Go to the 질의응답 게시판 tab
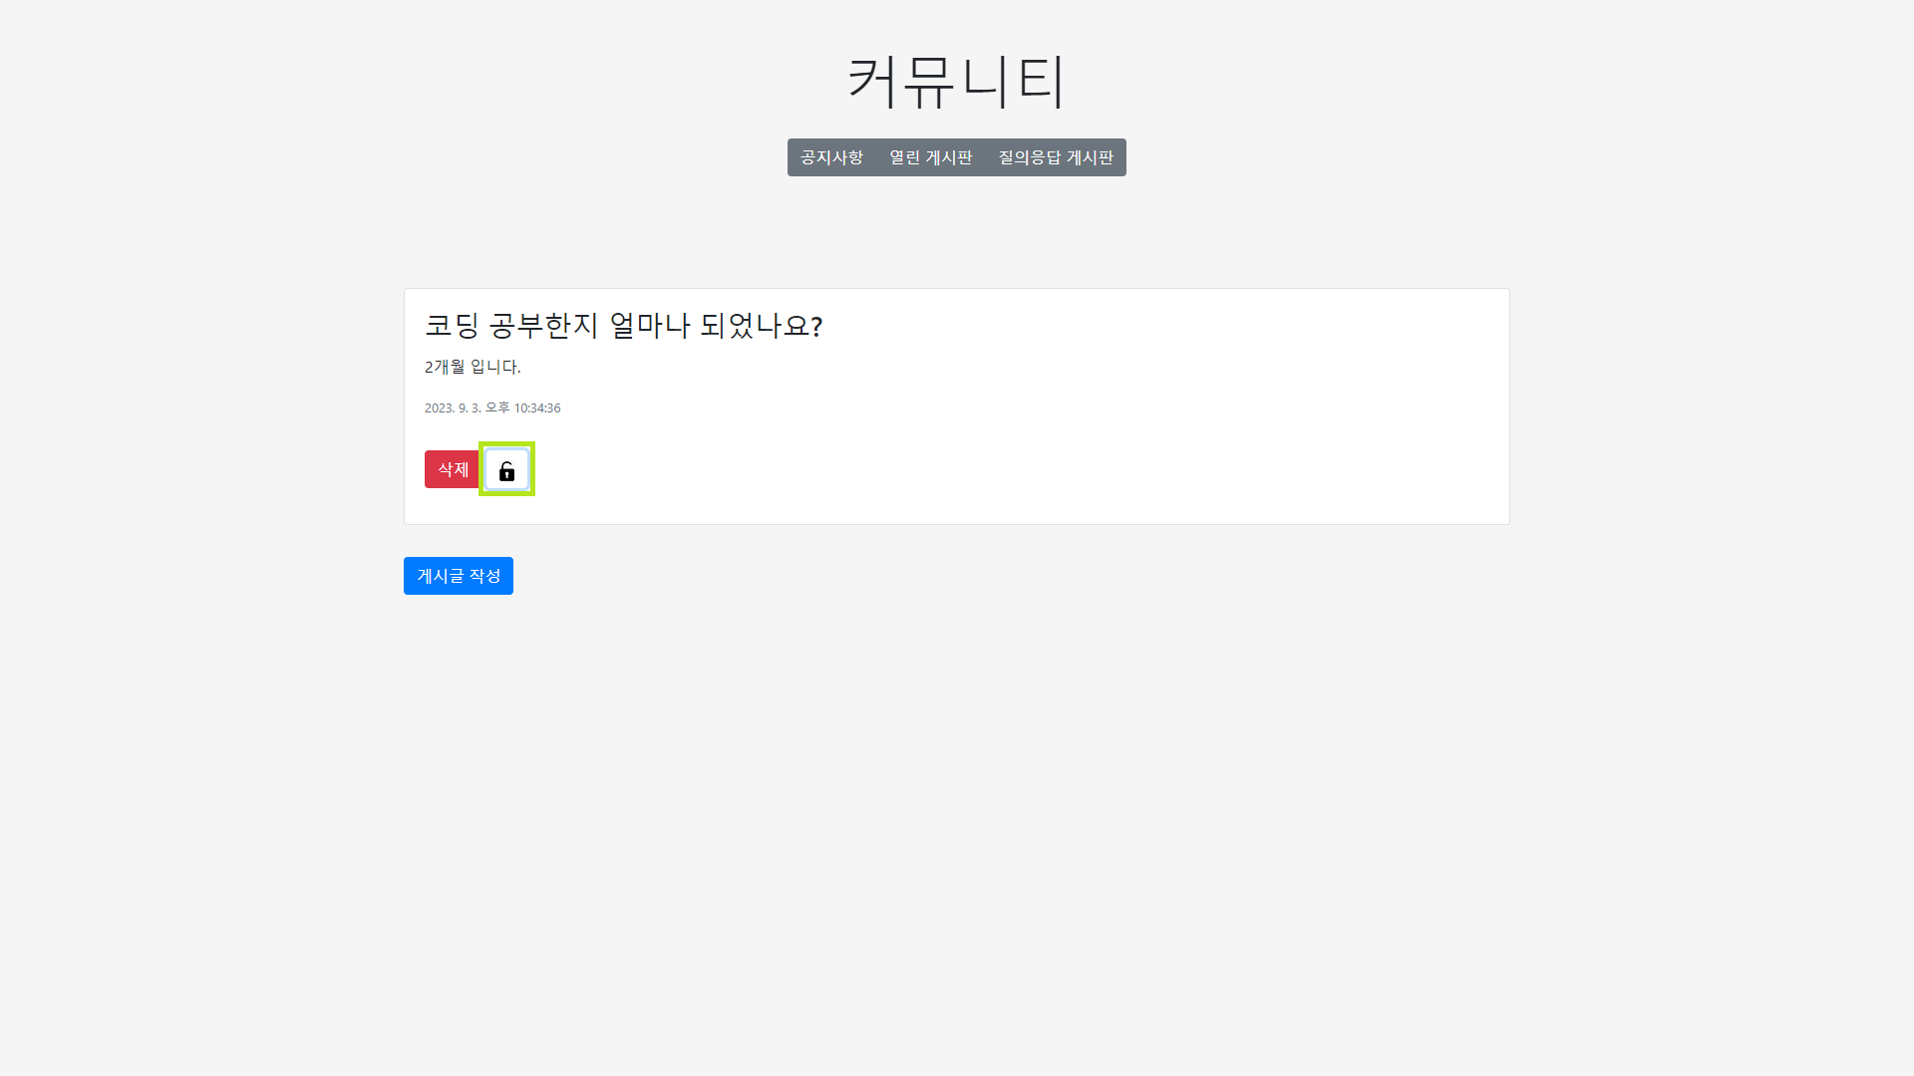1914x1076 pixels. click(x=1056, y=157)
